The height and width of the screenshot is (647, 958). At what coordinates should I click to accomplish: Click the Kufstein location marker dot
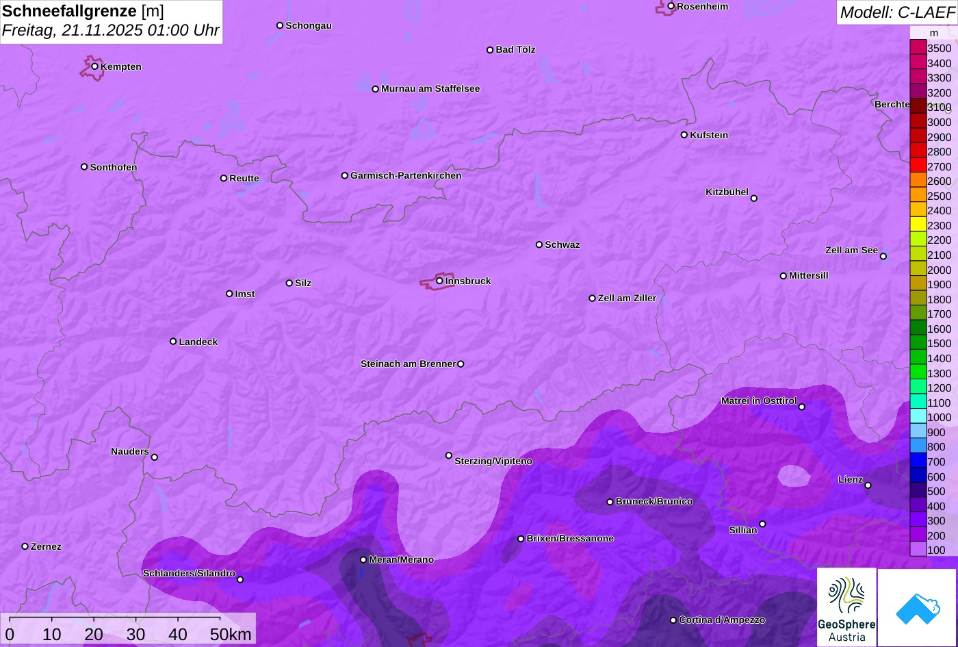coord(684,135)
